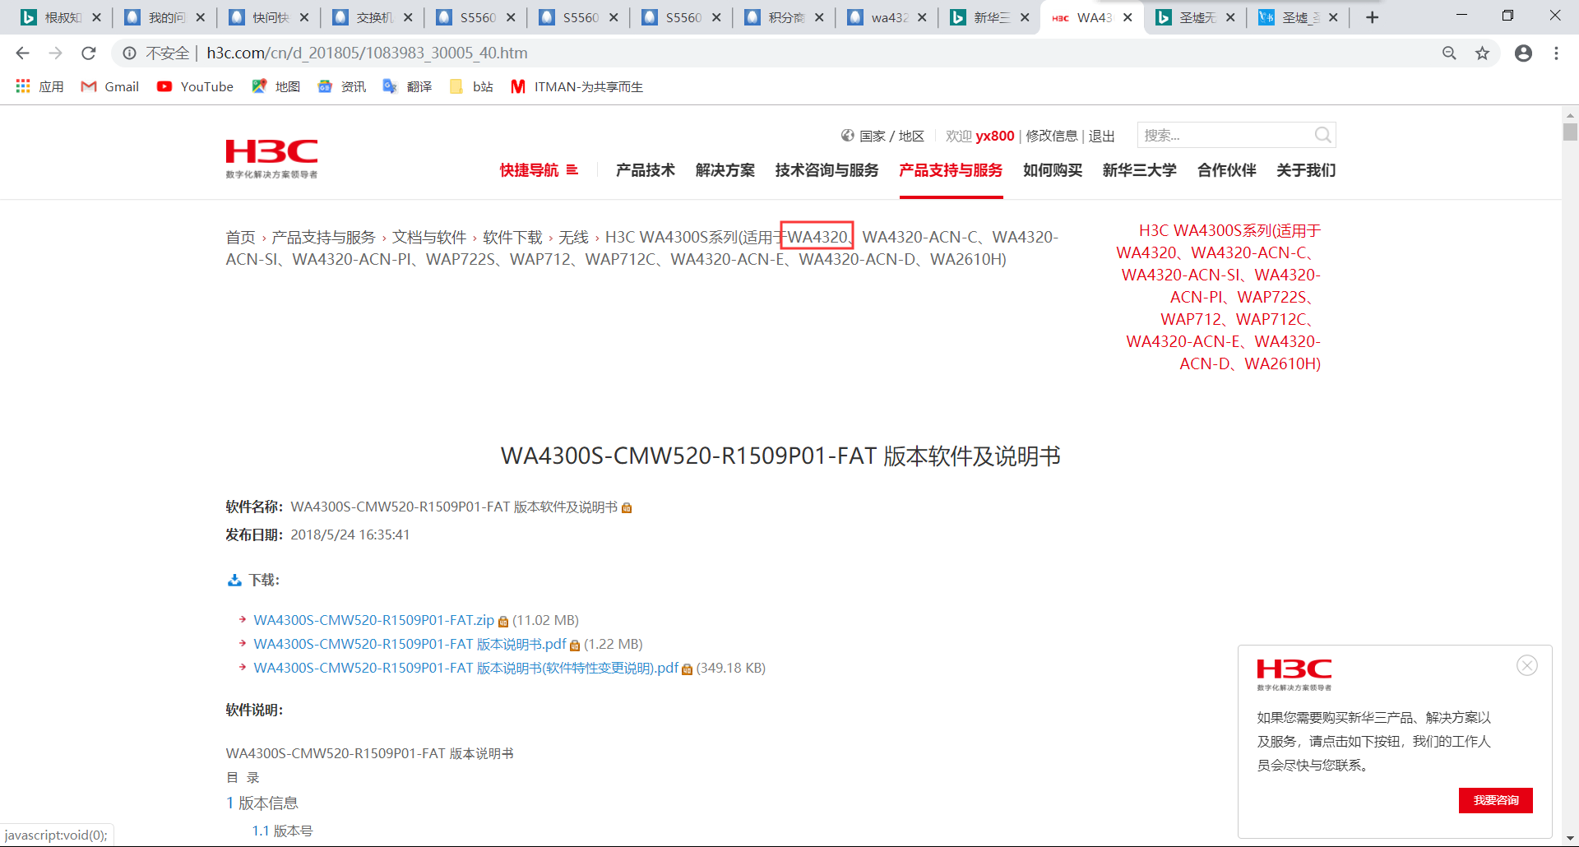Image resolution: width=1579 pixels, height=847 pixels.
Task: Expand the 快捷导航 quick navigation menu
Action: pyautogui.click(x=539, y=170)
